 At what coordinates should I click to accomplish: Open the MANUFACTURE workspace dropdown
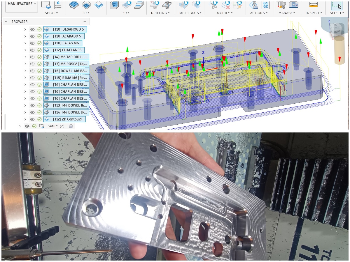[x=22, y=4]
